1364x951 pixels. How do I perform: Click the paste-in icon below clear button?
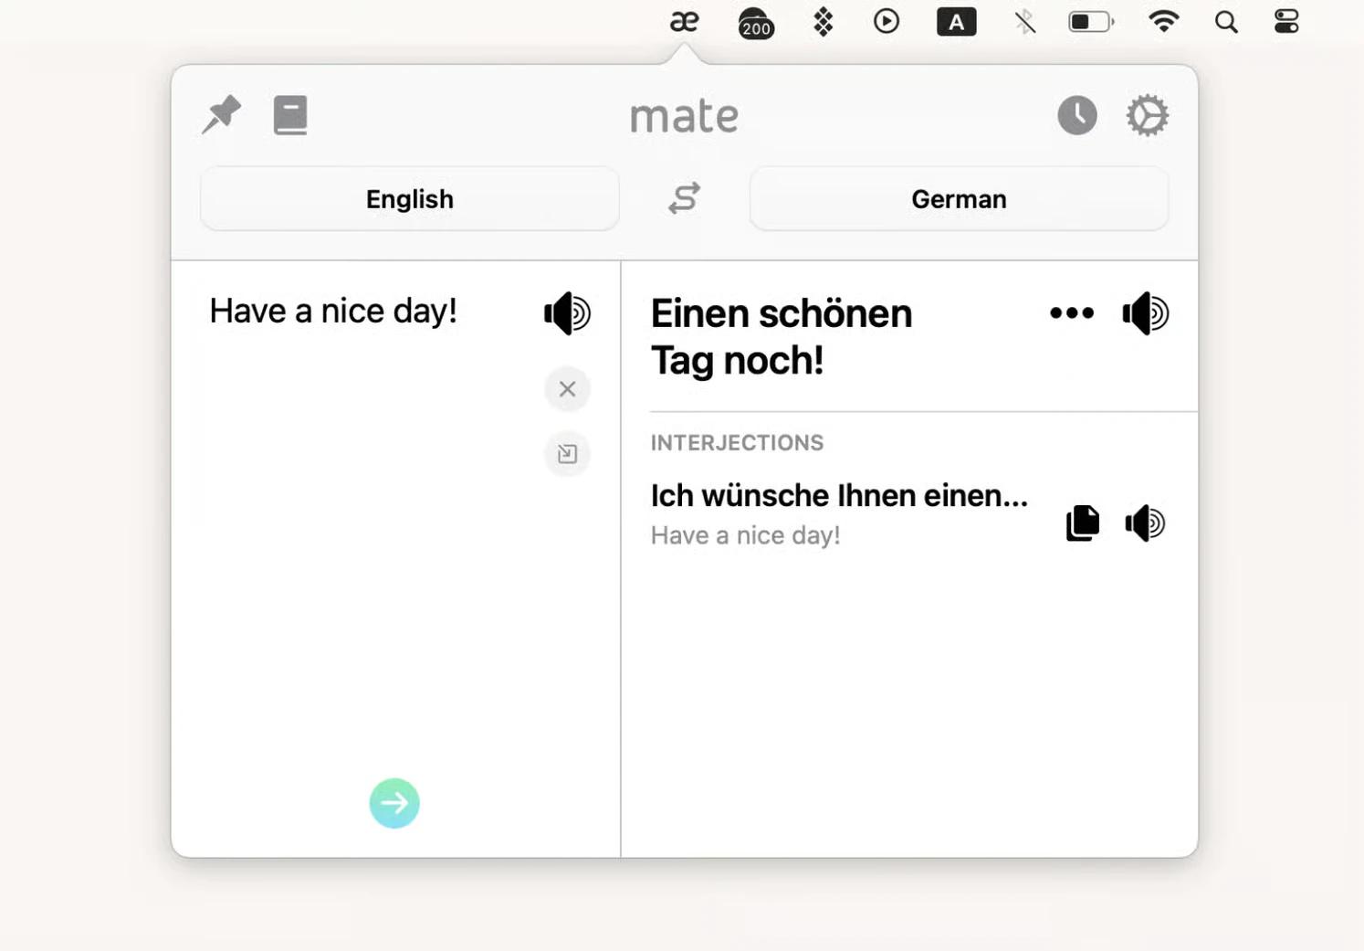point(567,454)
